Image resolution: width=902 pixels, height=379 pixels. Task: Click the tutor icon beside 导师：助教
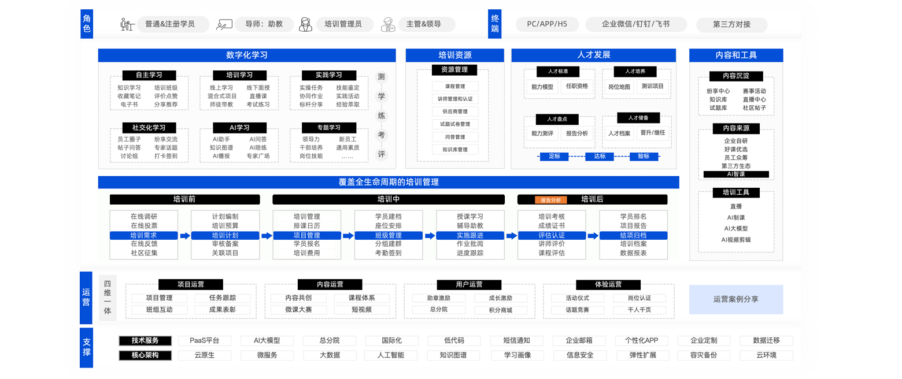pyautogui.click(x=224, y=24)
